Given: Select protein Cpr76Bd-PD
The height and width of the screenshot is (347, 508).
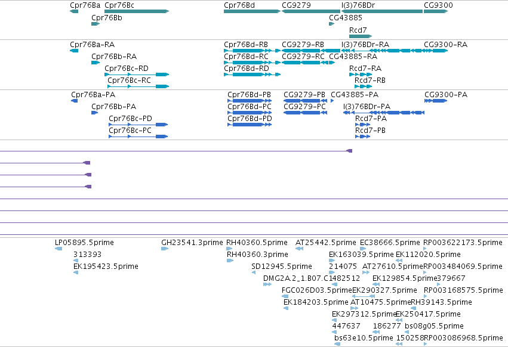Looking at the screenshot, I should [250, 125].
